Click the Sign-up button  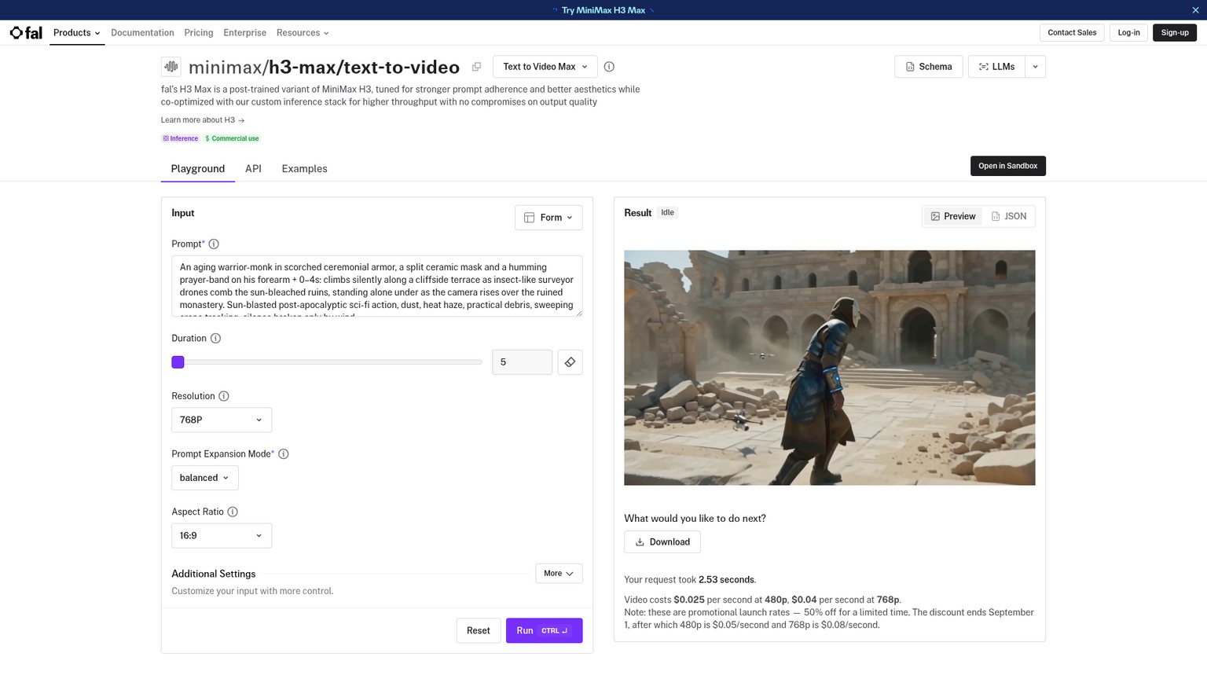pyautogui.click(x=1175, y=33)
